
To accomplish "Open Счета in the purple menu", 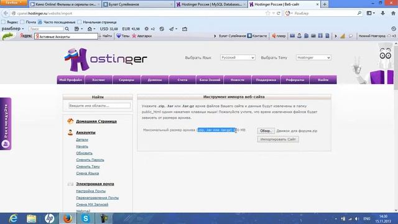I will point(182,80).
